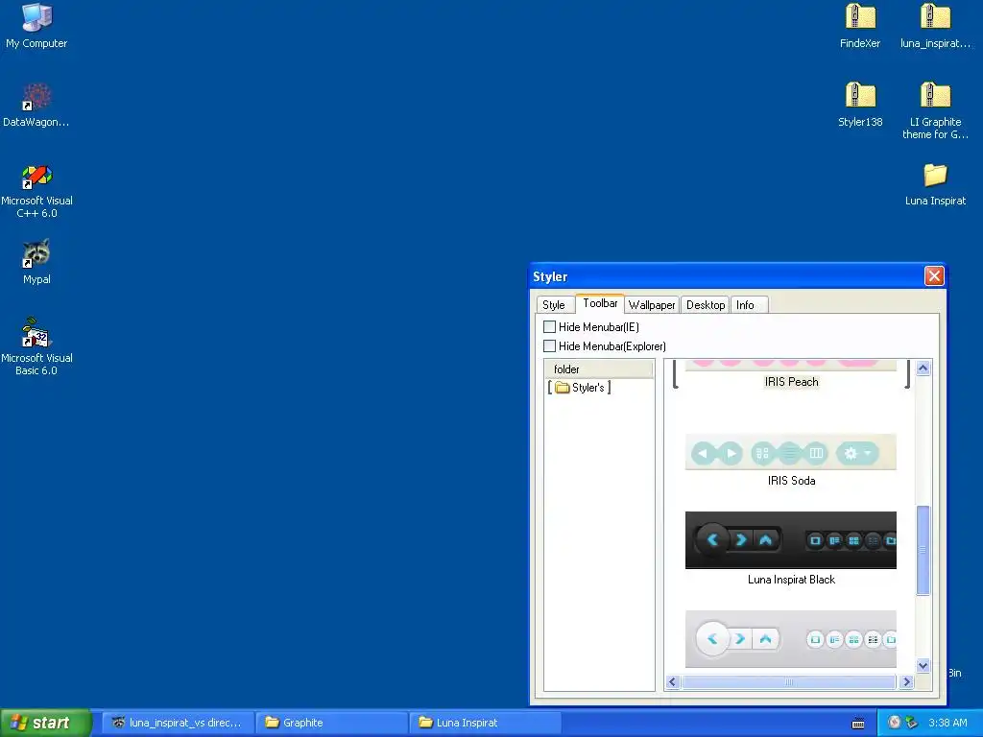Switch to the Style tab
The image size is (983, 737).
[x=554, y=304]
